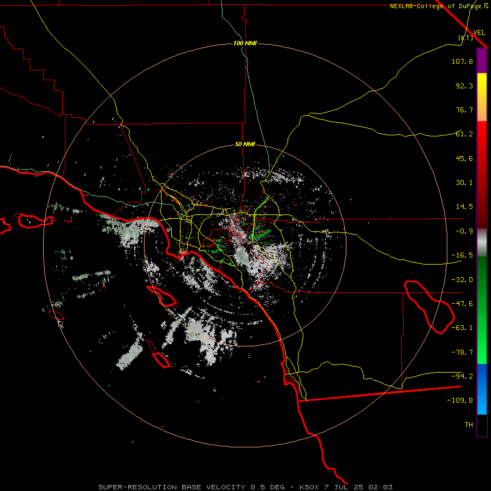Click the 30.1 velocity scale value
This screenshot has width=491, height=491.
click(464, 183)
